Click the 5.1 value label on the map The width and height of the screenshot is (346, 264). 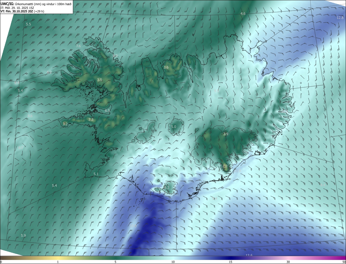96,174
